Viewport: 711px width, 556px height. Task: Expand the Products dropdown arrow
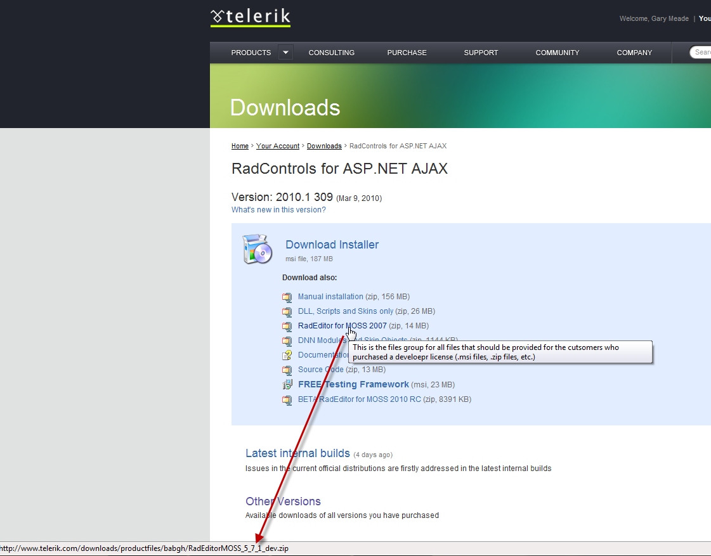point(285,53)
